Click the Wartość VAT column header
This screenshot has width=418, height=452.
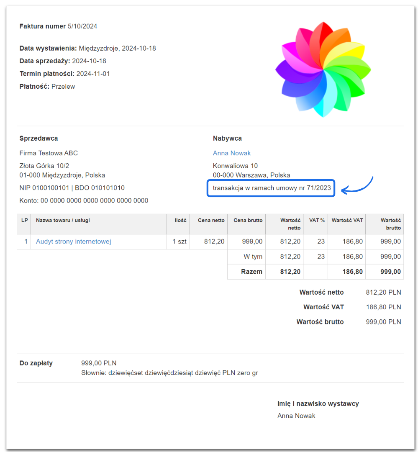click(347, 221)
